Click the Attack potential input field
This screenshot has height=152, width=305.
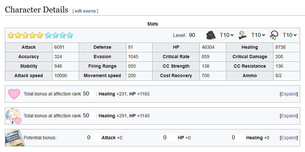point(93,138)
